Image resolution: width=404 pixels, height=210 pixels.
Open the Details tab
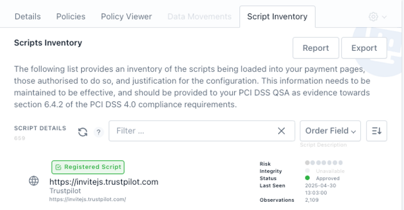(27, 16)
